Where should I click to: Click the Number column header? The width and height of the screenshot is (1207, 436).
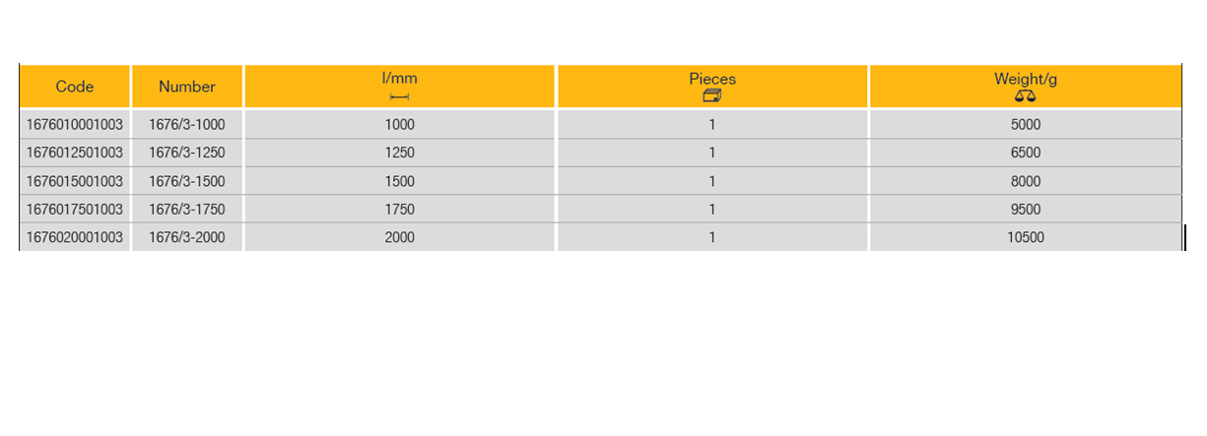[x=187, y=87]
